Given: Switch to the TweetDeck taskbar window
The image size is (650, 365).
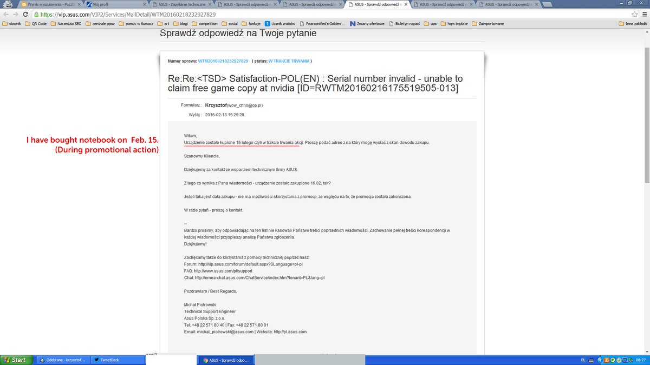Looking at the screenshot, I should coord(118,360).
